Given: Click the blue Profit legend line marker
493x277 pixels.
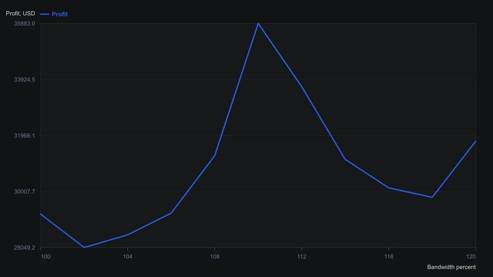Looking at the screenshot, I should (45, 14).
